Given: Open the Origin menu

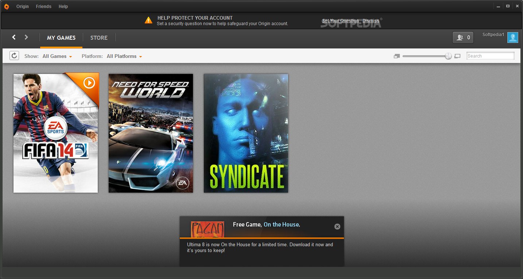Looking at the screenshot, I should [x=23, y=7].
